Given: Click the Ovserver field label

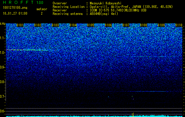Looking at the screenshot, I should [60, 3].
